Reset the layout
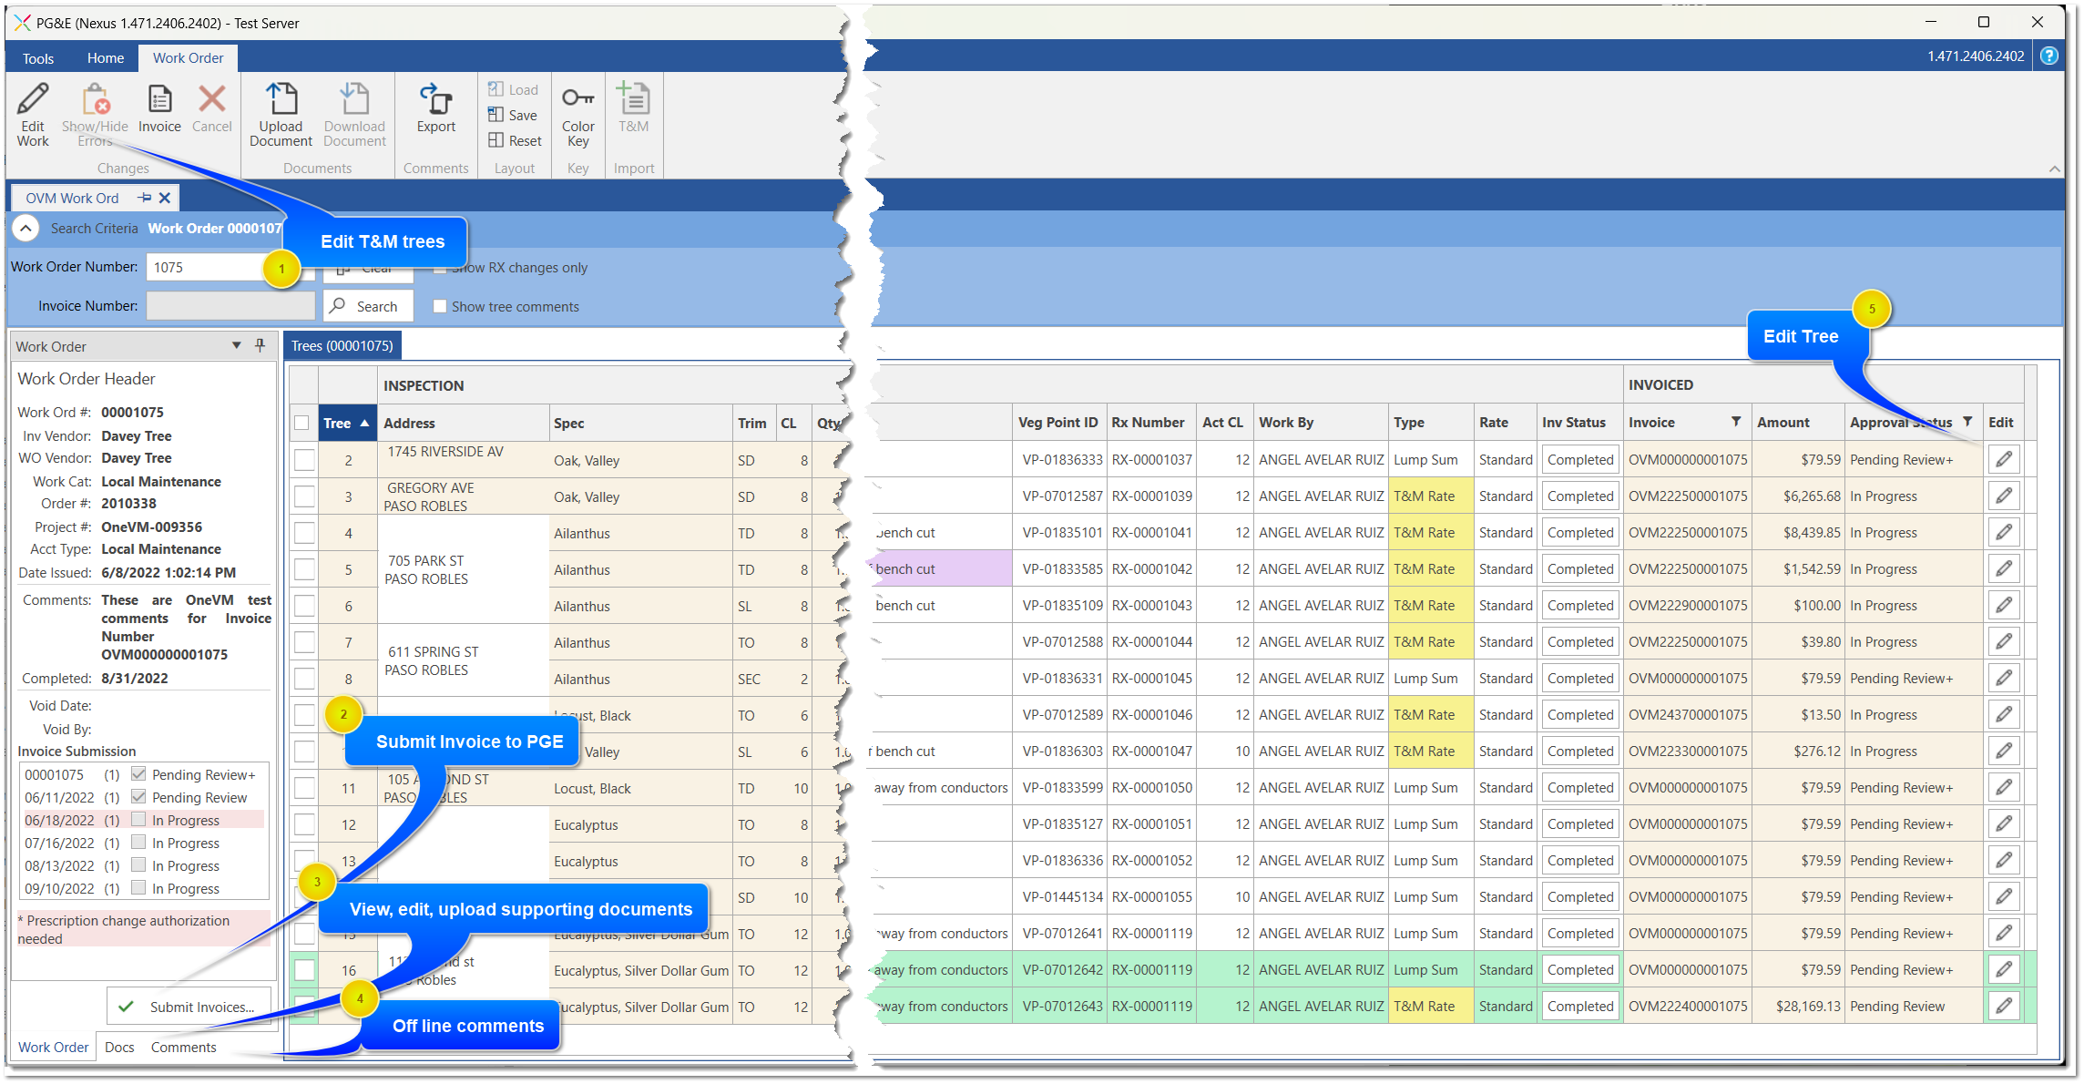2084x1084 pixels. [x=515, y=140]
